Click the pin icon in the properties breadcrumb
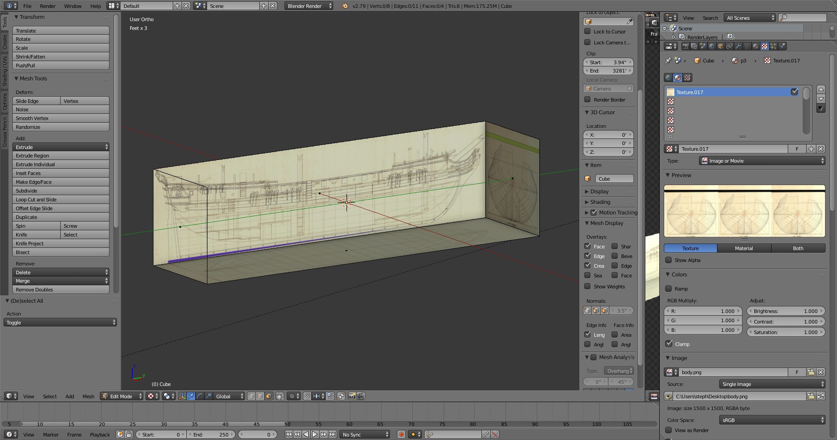The image size is (837, 440). pyautogui.click(x=668, y=61)
